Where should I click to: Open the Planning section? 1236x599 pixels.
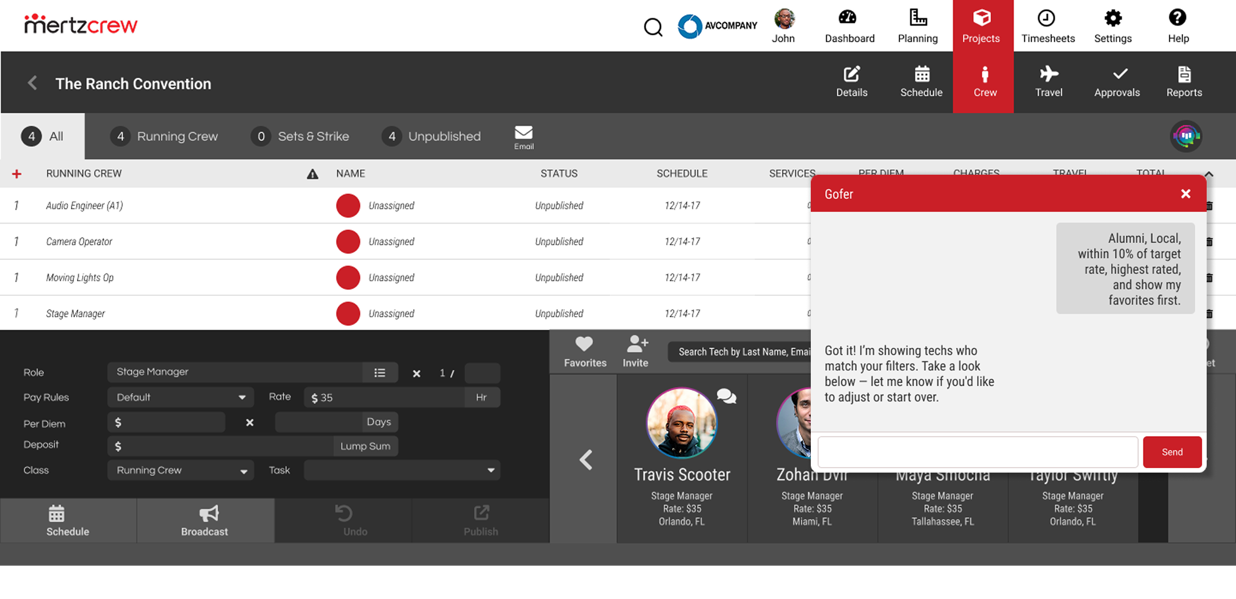[x=917, y=26]
